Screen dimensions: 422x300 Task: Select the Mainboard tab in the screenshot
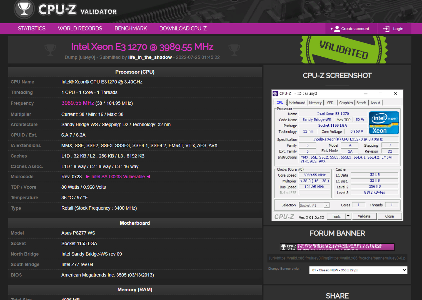tap(297, 103)
